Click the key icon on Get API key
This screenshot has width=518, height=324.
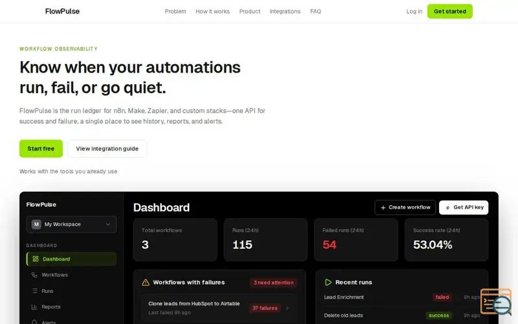point(448,207)
